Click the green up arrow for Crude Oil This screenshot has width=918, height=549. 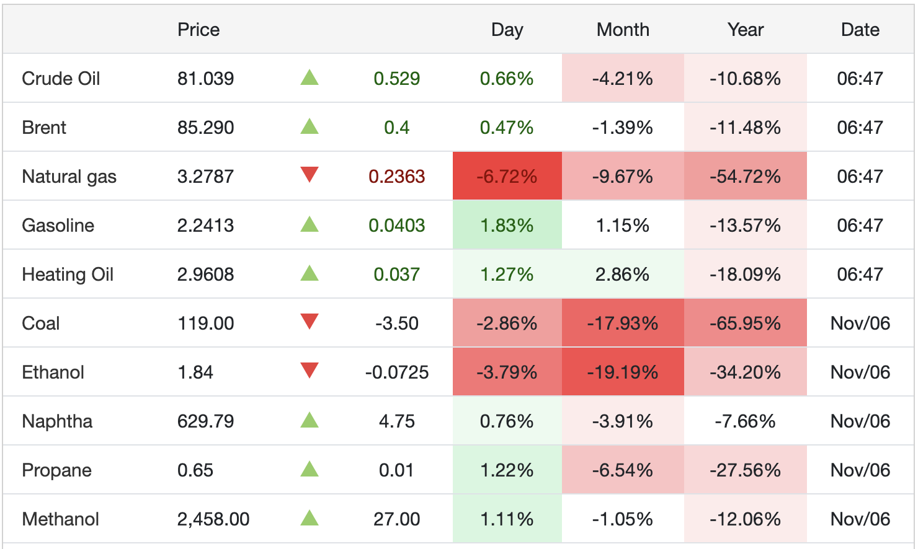[x=310, y=77]
